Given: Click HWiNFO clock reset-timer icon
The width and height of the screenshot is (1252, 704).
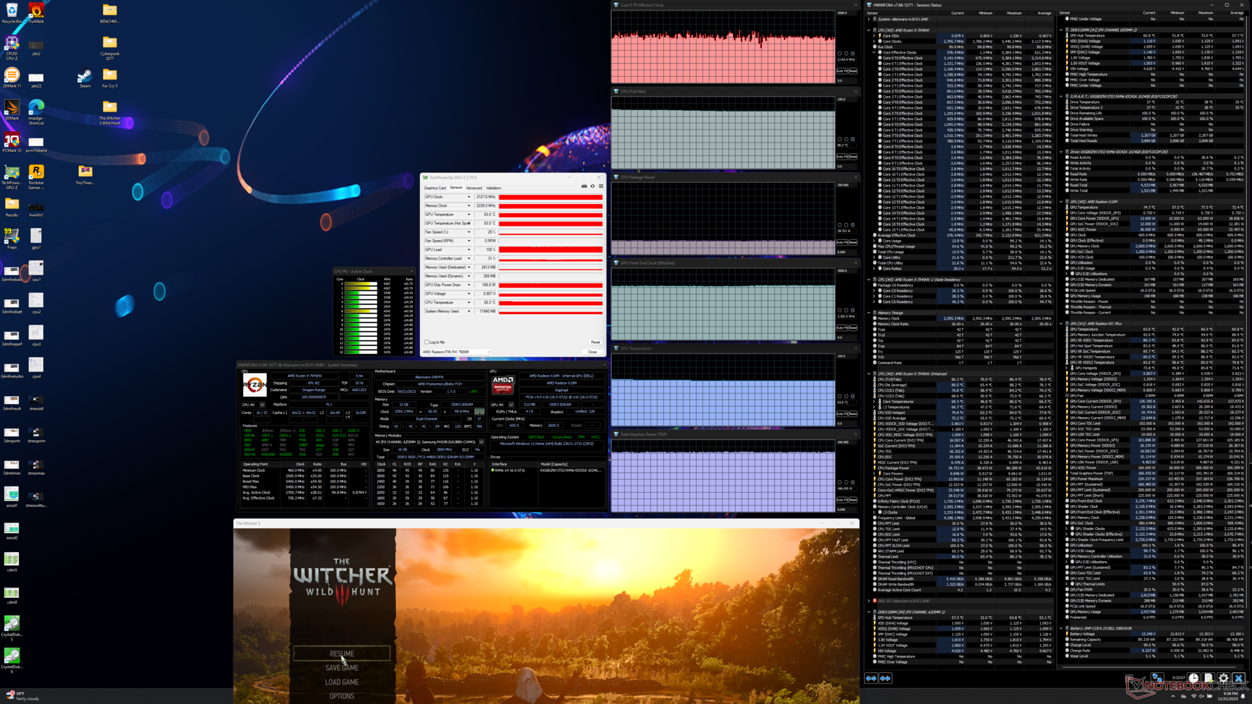Looking at the screenshot, I should pyautogui.click(x=1193, y=679).
